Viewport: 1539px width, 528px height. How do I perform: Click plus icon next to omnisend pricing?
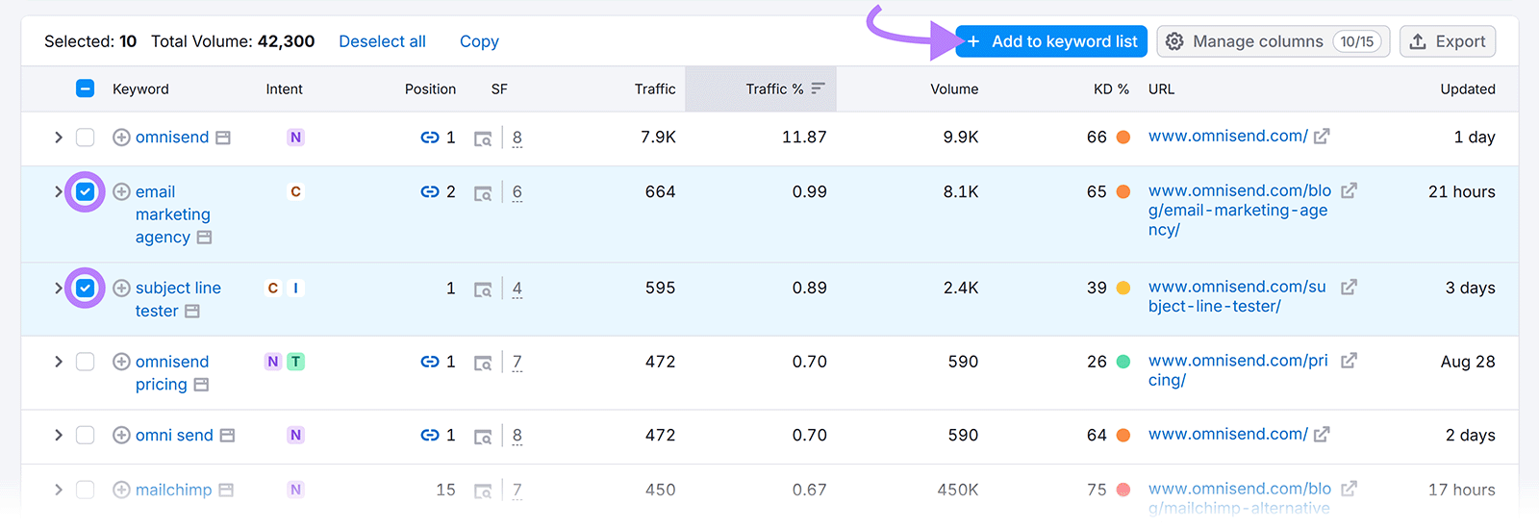tap(121, 362)
